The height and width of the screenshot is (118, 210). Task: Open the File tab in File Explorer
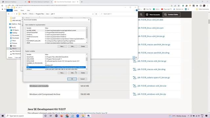coord(10,10)
